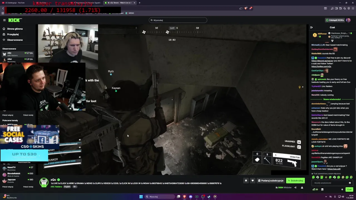The height and width of the screenshot is (200, 356).
Task: Collapse the chat panel with arrow icon
Action: [311, 27]
